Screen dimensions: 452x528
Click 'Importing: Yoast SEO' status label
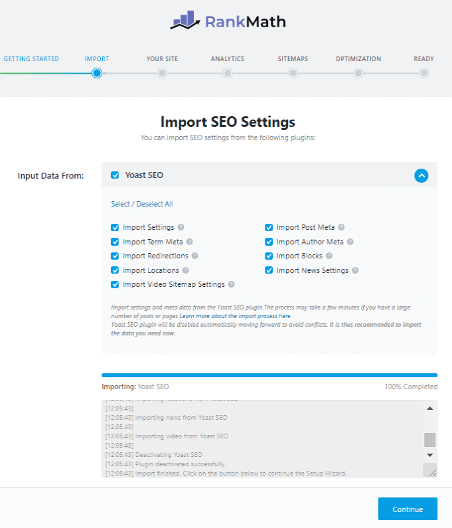tap(135, 387)
